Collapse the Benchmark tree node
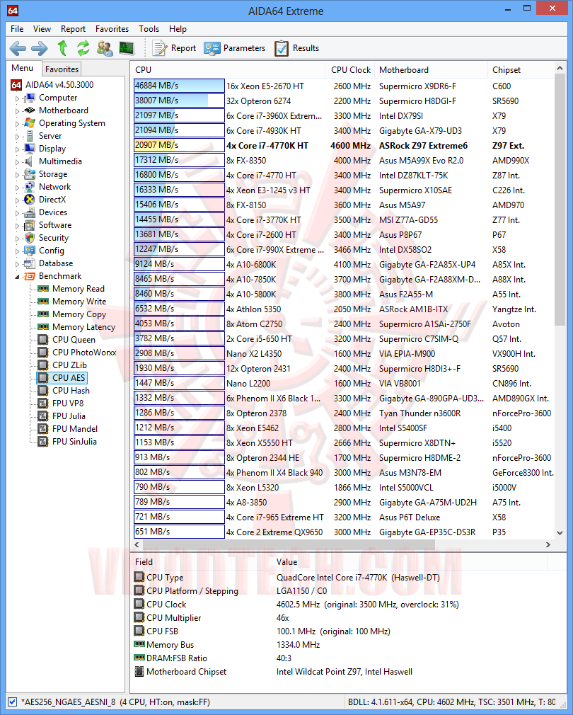Viewport: 573px width, 715px height. pos(18,277)
